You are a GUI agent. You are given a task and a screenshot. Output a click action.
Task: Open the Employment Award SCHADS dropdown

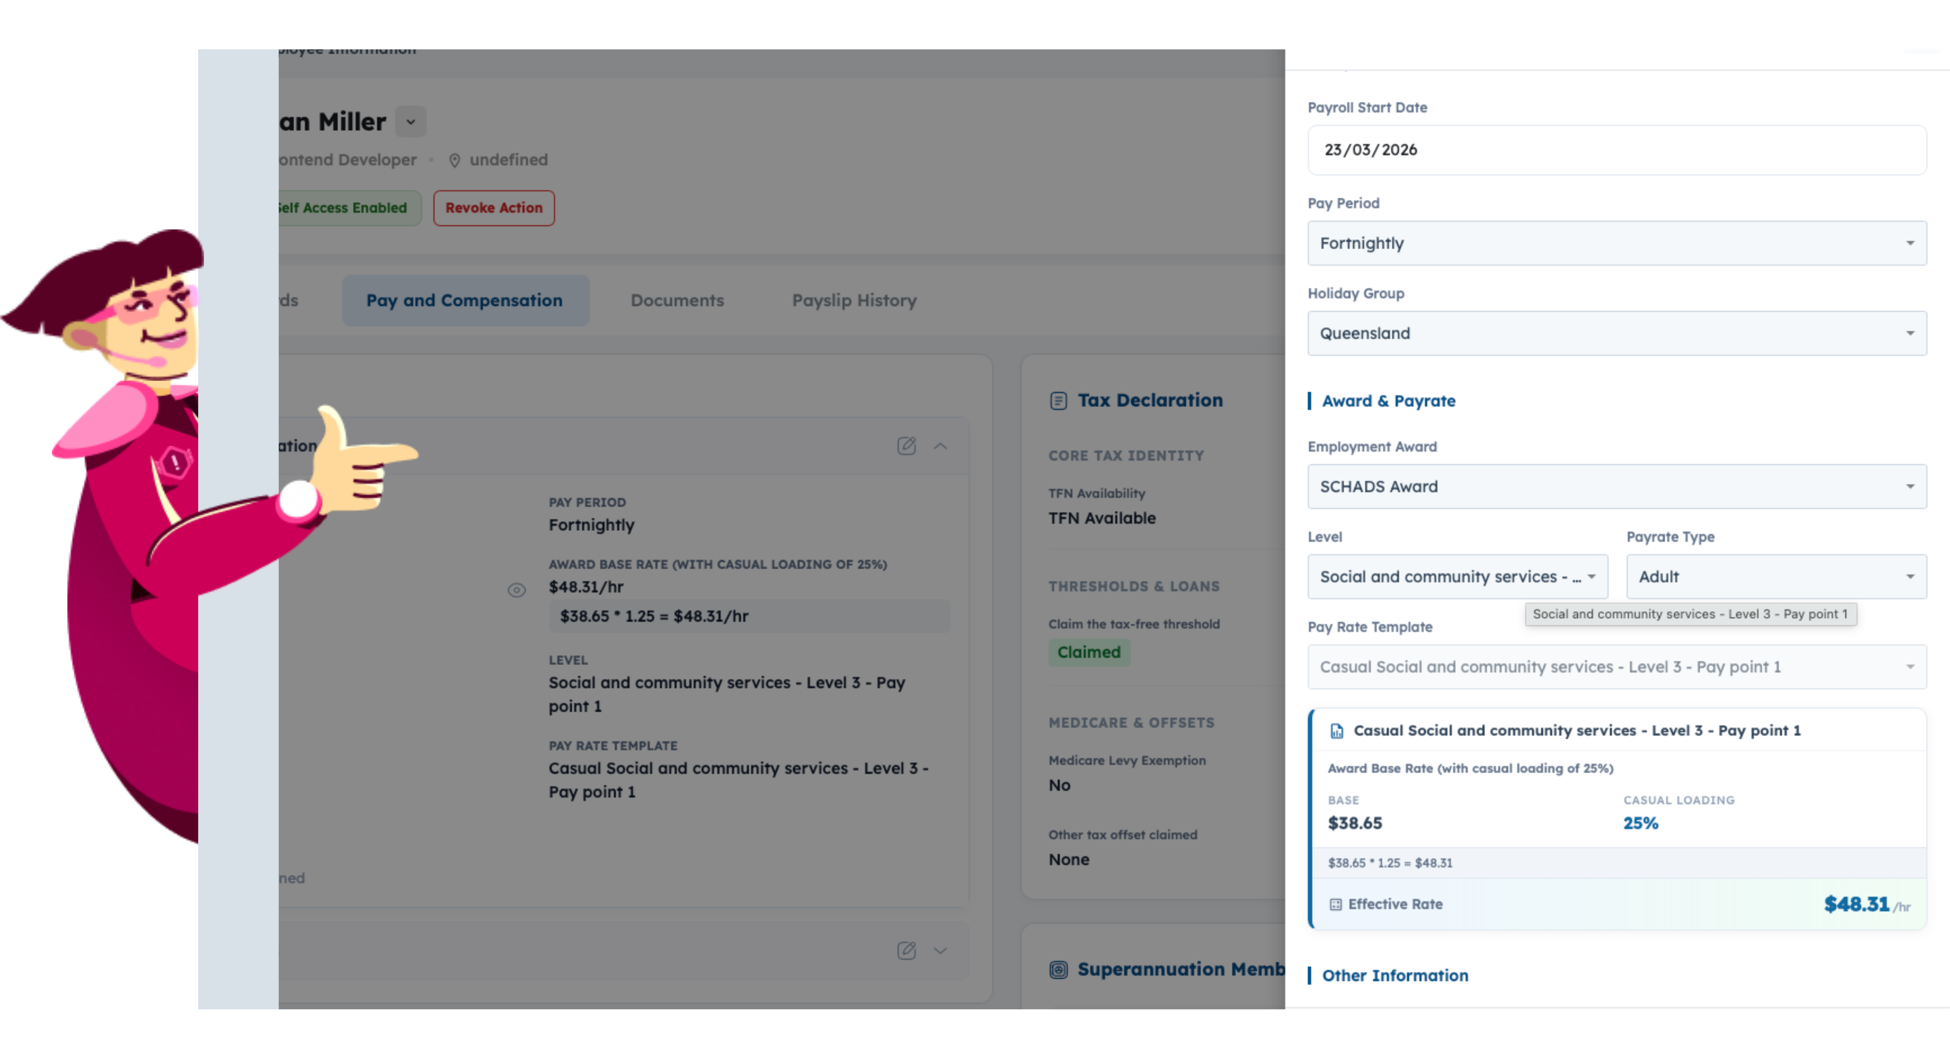click(1617, 487)
